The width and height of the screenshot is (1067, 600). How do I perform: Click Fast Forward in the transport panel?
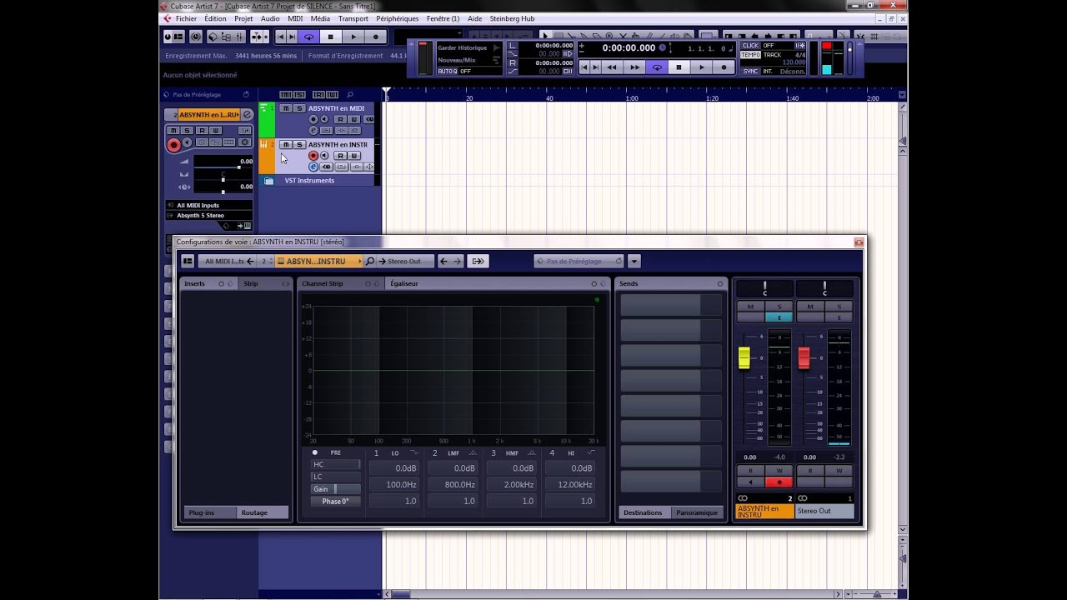[634, 67]
